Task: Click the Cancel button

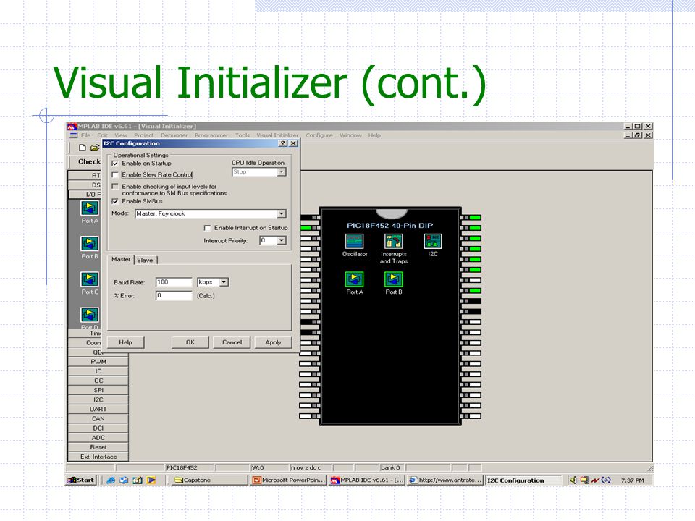Action: [232, 342]
